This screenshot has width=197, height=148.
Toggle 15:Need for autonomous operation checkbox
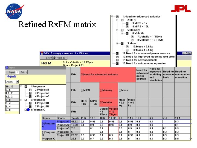[117, 63]
